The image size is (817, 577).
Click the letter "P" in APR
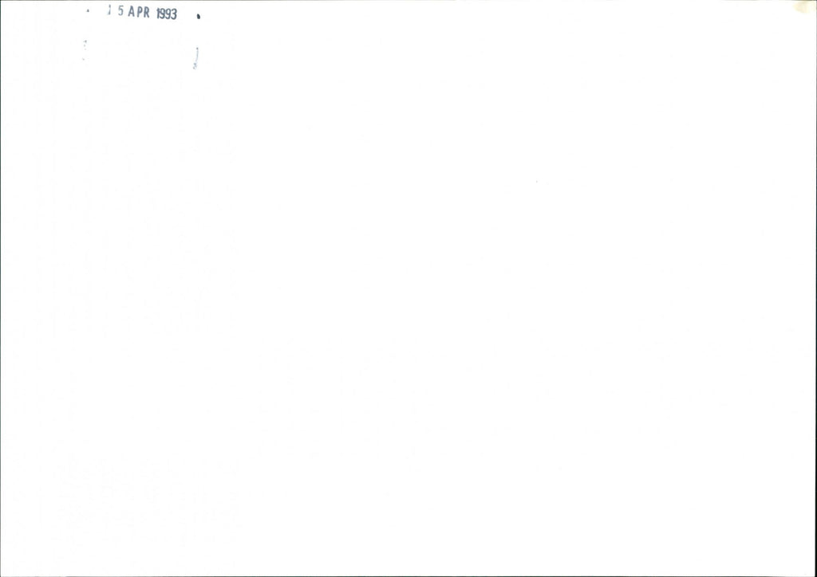(x=139, y=12)
